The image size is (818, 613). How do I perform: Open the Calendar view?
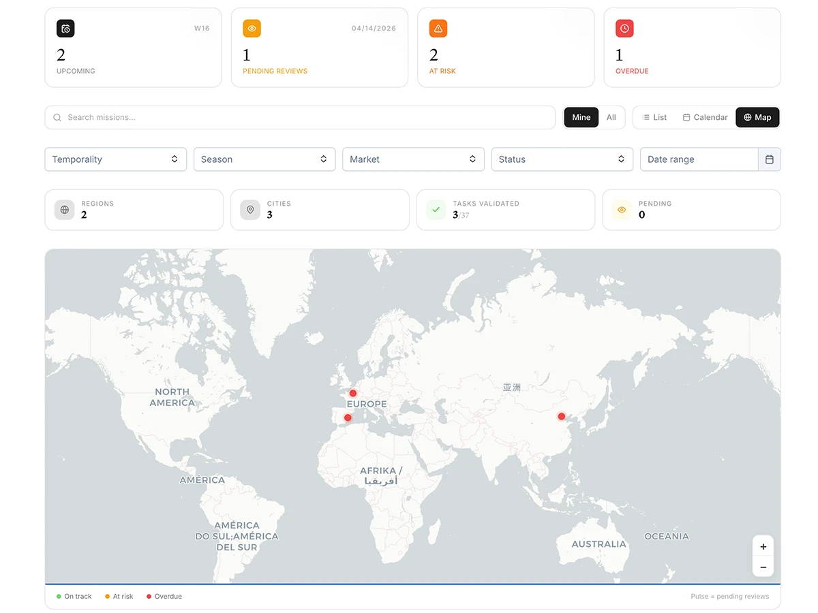(705, 117)
